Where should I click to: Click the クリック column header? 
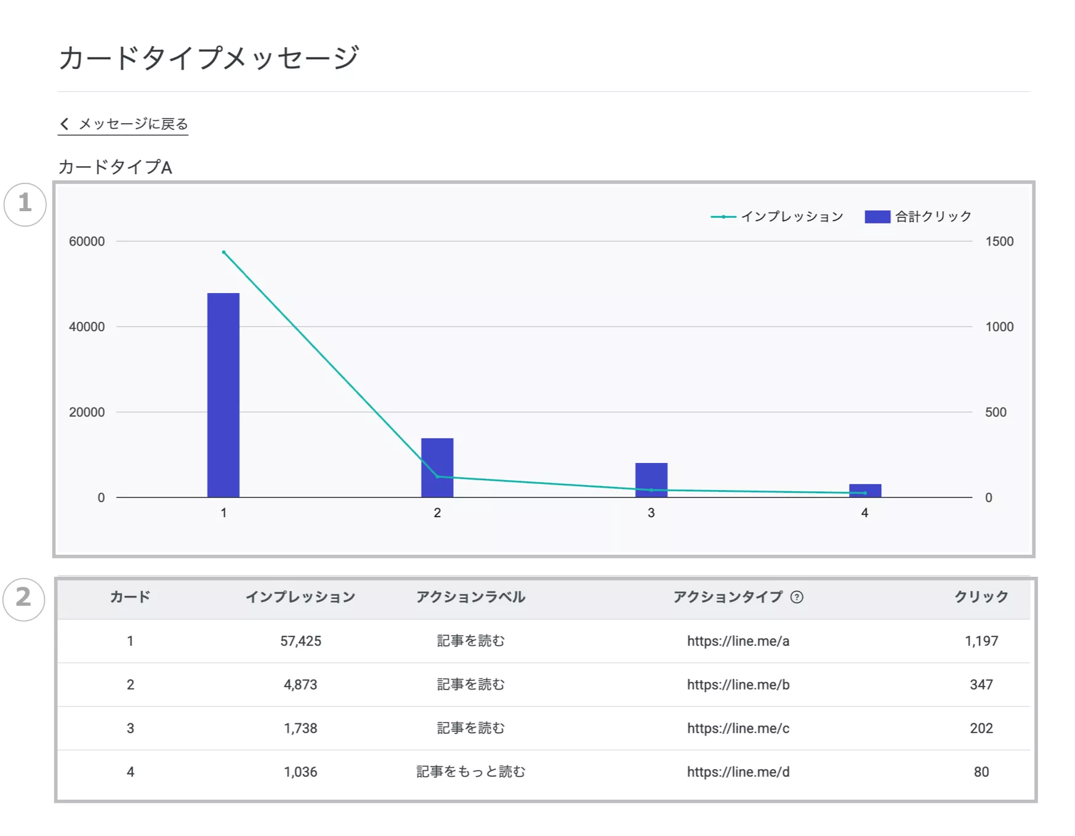(981, 597)
